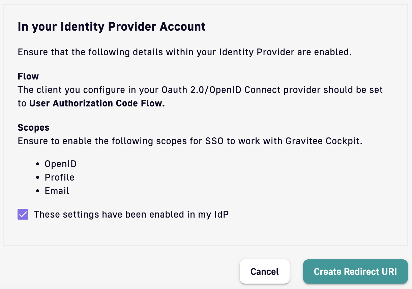Viewport: 412px width, 289px height.
Task: Click the 'Gravitee Cockpit' text in Scopes
Action: 323,141
